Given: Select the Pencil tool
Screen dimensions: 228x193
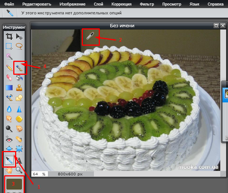Looking at the screenshot, I should (9, 67).
